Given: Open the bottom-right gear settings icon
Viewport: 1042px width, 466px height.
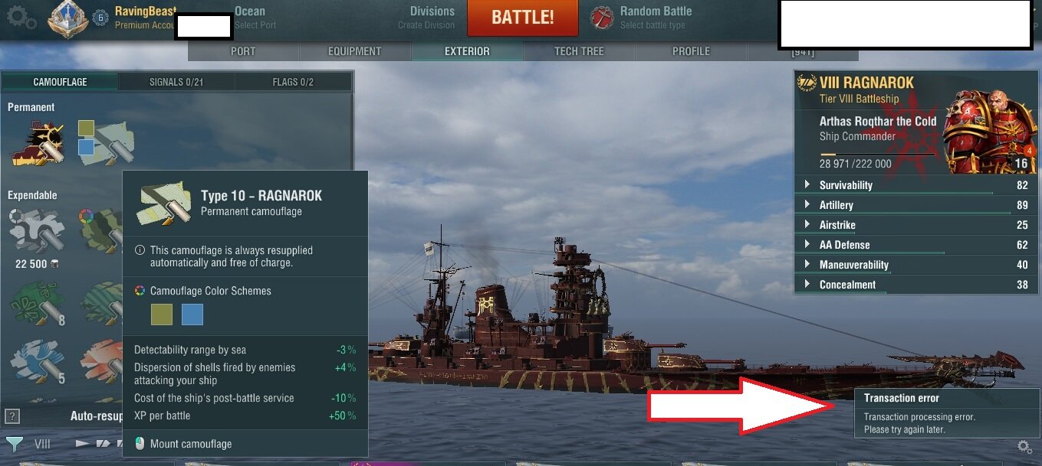Looking at the screenshot, I should (1024, 447).
